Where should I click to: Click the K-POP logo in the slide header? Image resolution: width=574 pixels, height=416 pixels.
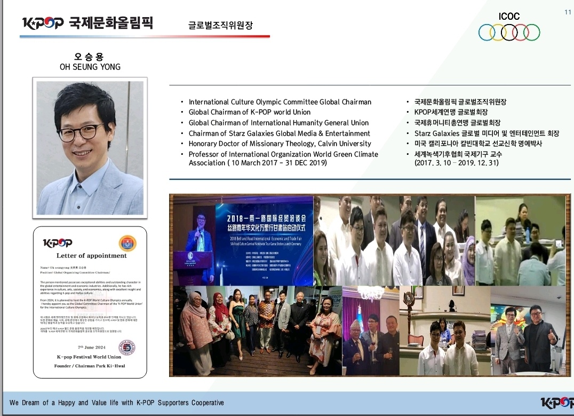[x=43, y=23]
